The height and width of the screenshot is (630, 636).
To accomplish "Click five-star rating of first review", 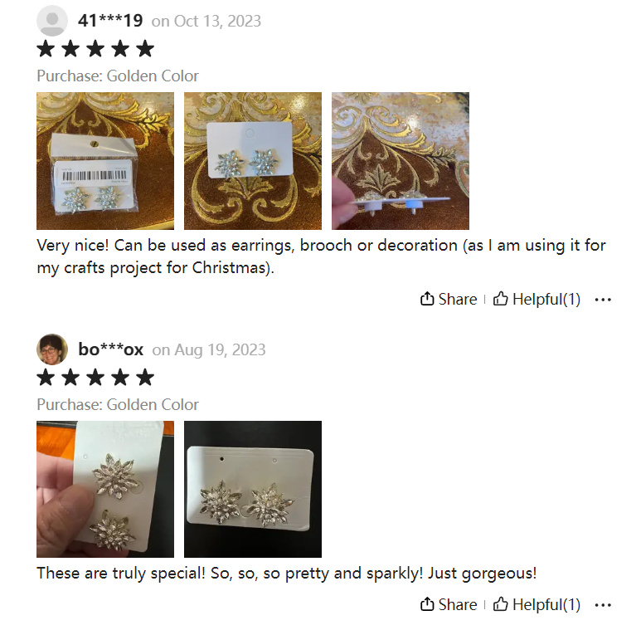I will click(x=95, y=49).
